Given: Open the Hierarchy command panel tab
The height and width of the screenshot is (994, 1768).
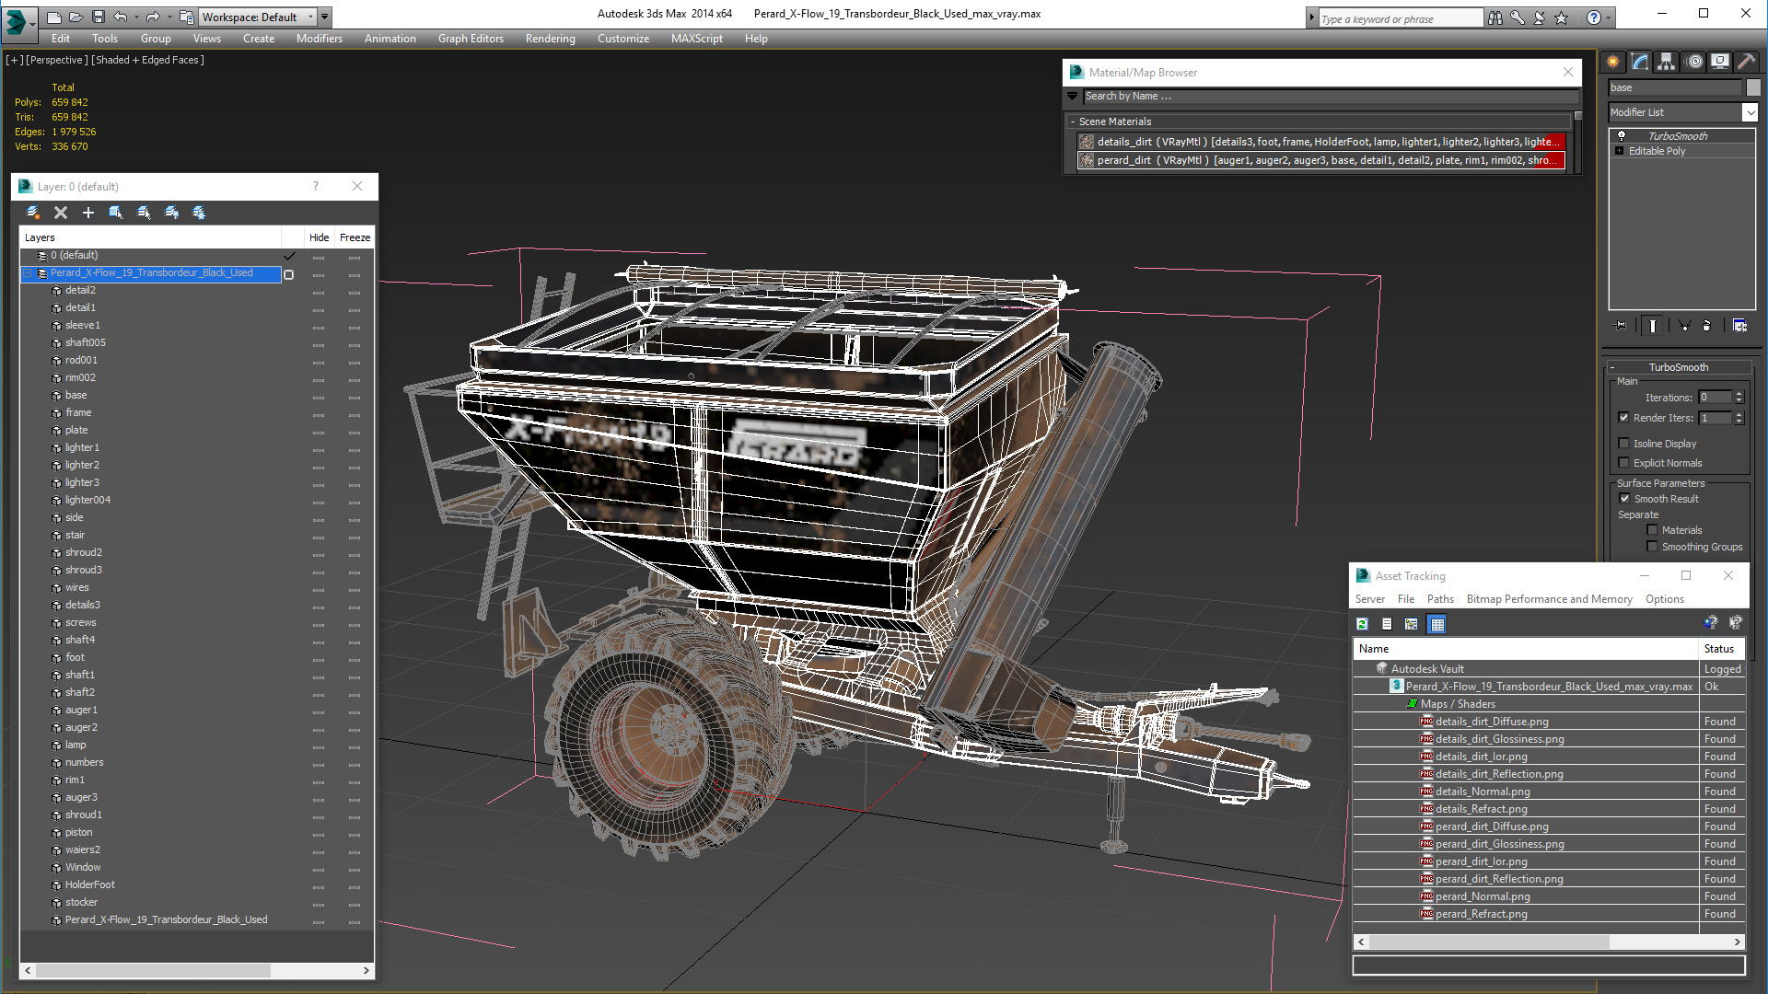Looking at the screenshot, I should (x=1667, y=62).
